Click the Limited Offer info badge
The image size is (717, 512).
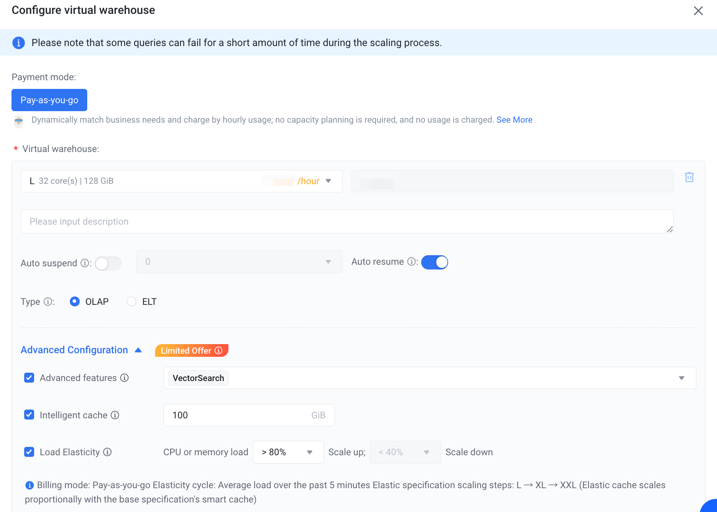[x=192, y=350]
